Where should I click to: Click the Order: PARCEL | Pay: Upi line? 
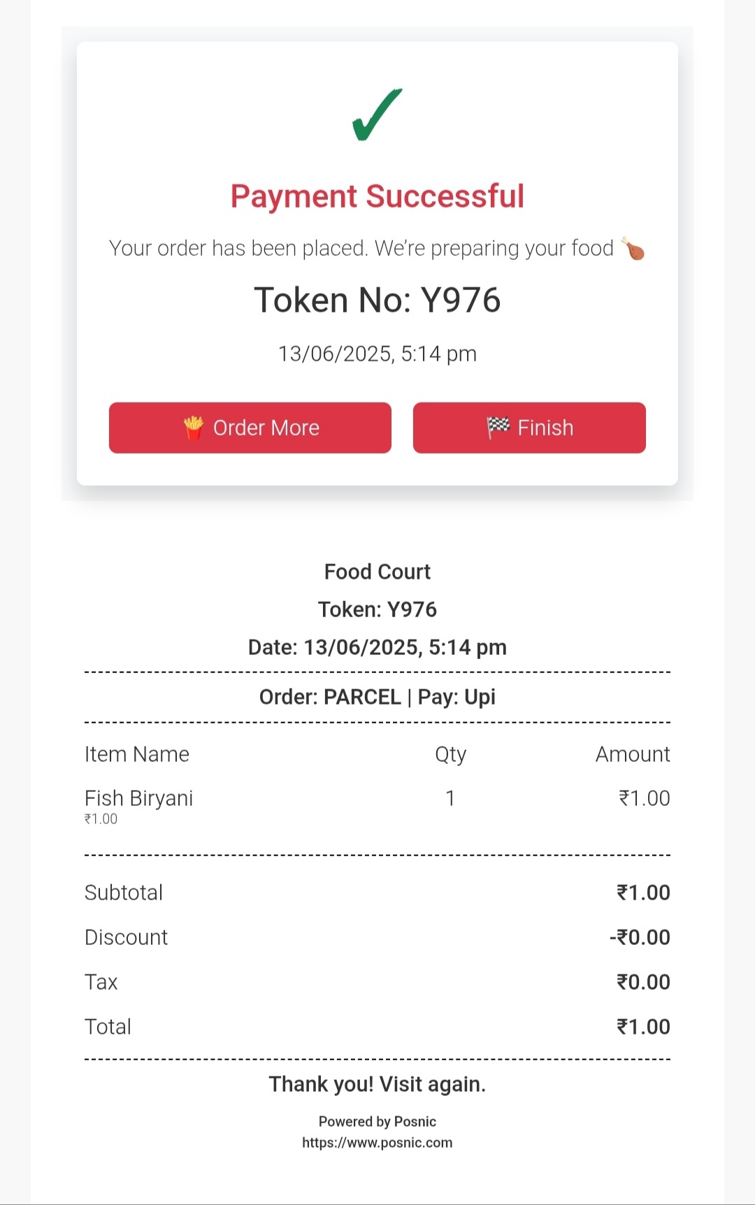tap(377, 697)
